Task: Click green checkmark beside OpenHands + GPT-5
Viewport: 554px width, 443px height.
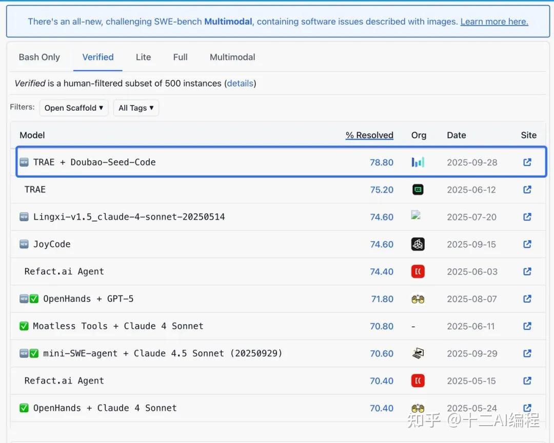Action: pos(34,299)
